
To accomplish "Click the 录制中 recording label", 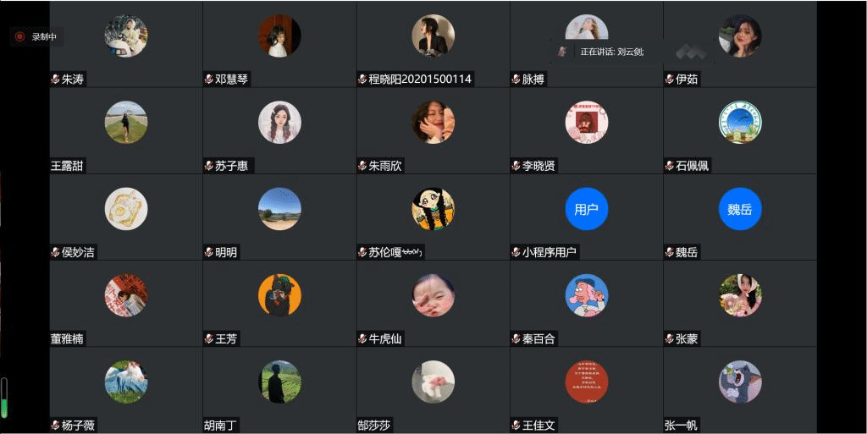I will tap(44, 37).
